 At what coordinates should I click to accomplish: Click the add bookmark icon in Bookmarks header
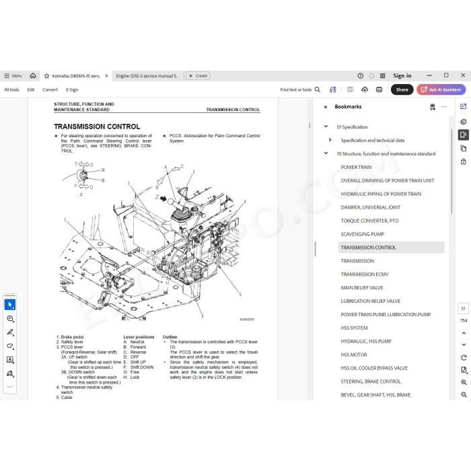pyautogui.click(x=433, y=107)
